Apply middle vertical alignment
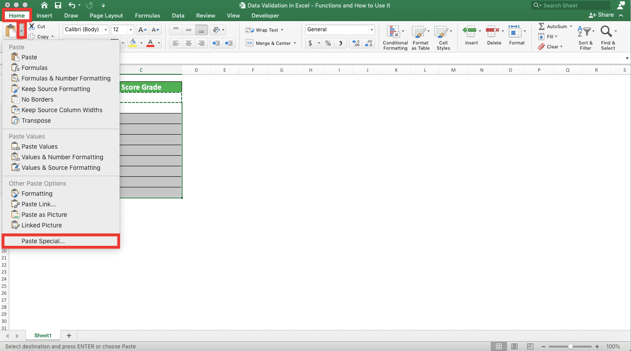Viewport: 631px width, 351px height. pyautogui.click(x=189, y=29)
